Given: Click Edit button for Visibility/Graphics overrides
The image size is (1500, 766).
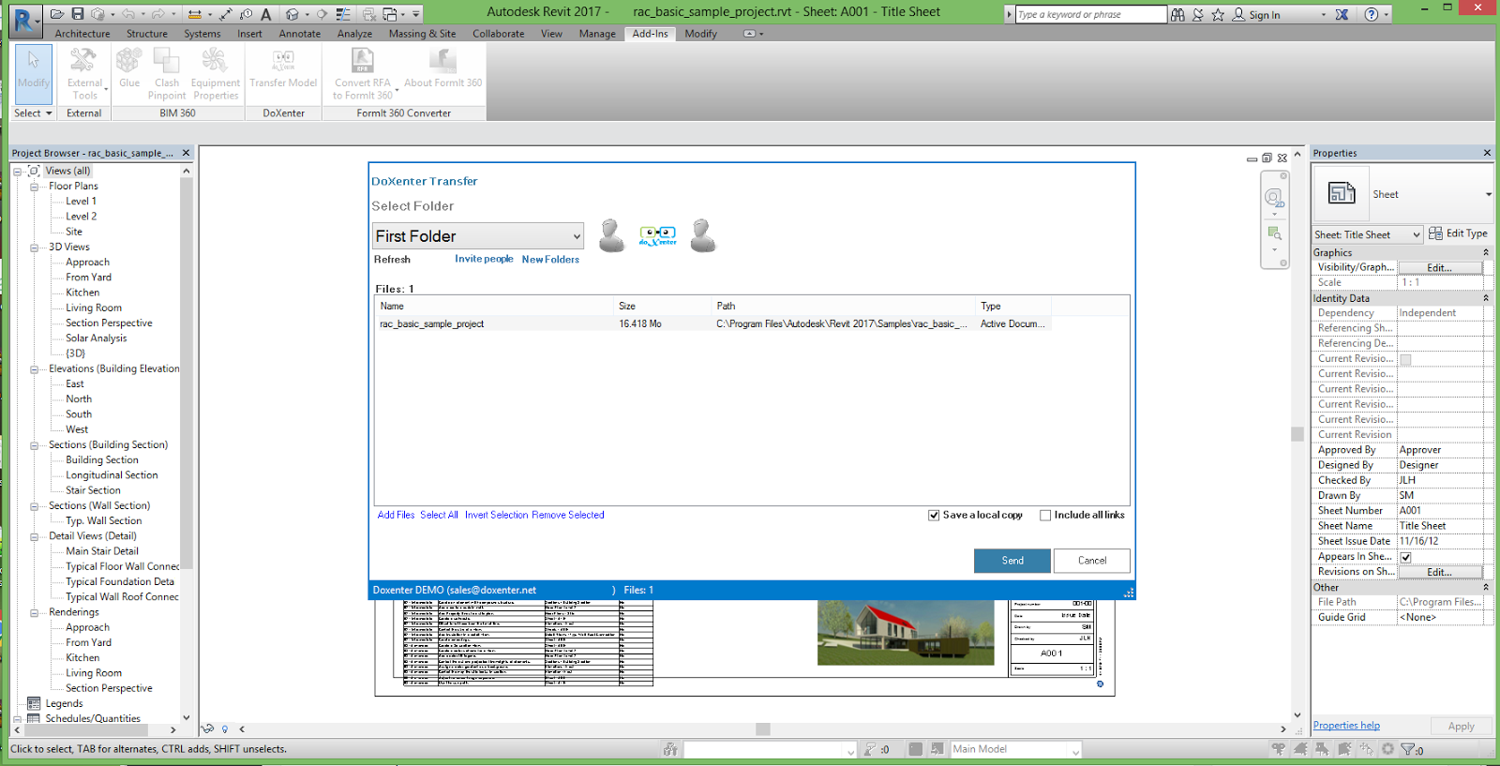Looking at the screenshot, I should [x=1439, y=268].
